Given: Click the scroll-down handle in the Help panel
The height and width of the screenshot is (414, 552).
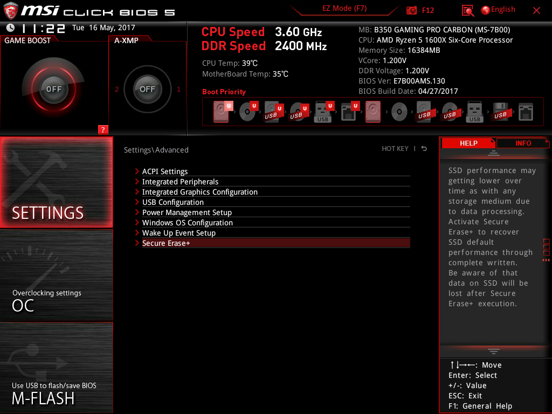Looking at the screenshot, I should coord(493,351).
